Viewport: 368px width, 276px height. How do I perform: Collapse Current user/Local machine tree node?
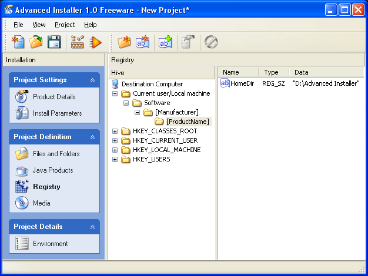(x=115, y=94)
